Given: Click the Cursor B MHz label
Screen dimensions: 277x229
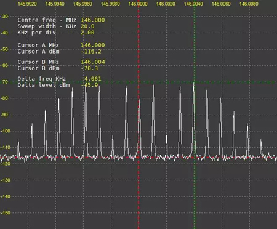Looking at the screenshot, I should click(x=38, y=62).
